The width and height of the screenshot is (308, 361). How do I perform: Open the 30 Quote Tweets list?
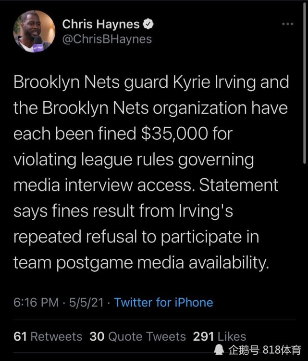click(137, 336)
